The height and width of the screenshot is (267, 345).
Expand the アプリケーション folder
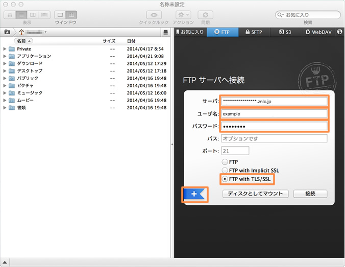click(5, 56)
